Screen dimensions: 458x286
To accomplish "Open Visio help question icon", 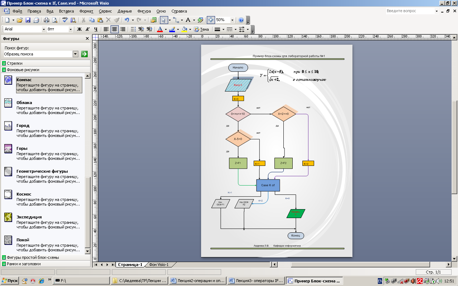I will tap(241, 20).
